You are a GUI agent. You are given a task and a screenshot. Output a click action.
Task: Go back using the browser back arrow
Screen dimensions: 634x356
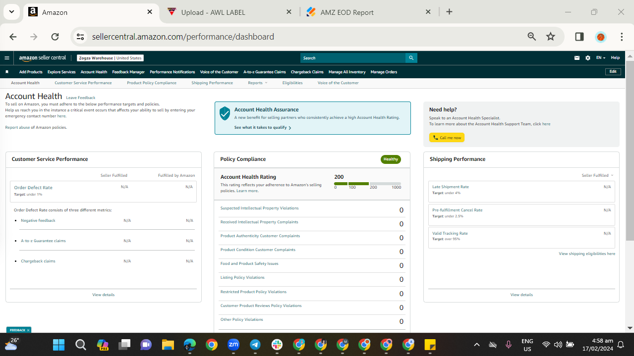tap(13, 37)
